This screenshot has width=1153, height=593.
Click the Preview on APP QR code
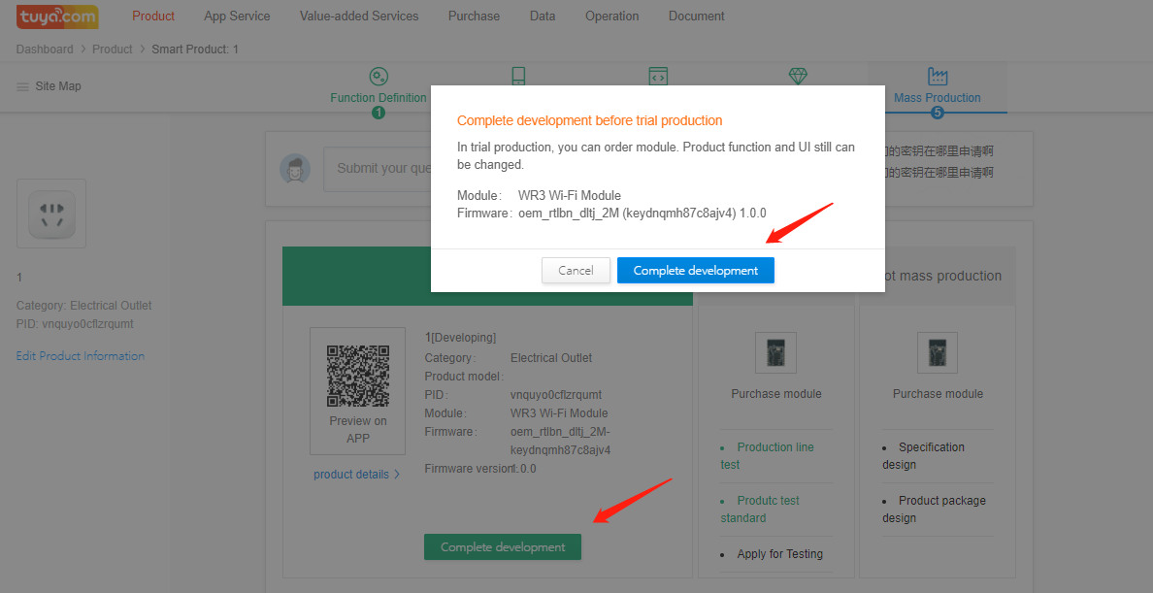click(x=357, y=376)
